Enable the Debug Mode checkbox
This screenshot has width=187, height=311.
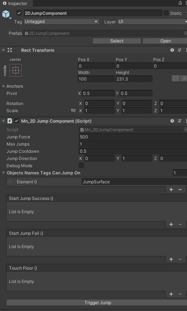pos(81,165)
